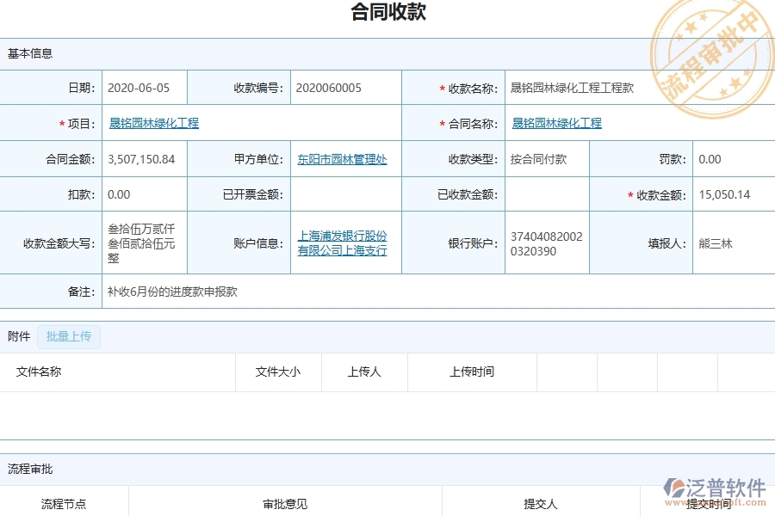Click the 收款类型 value 按合同付款
The height and width of the screenshot is (516, 775).
pyautogui.click(x=537, y=159)
